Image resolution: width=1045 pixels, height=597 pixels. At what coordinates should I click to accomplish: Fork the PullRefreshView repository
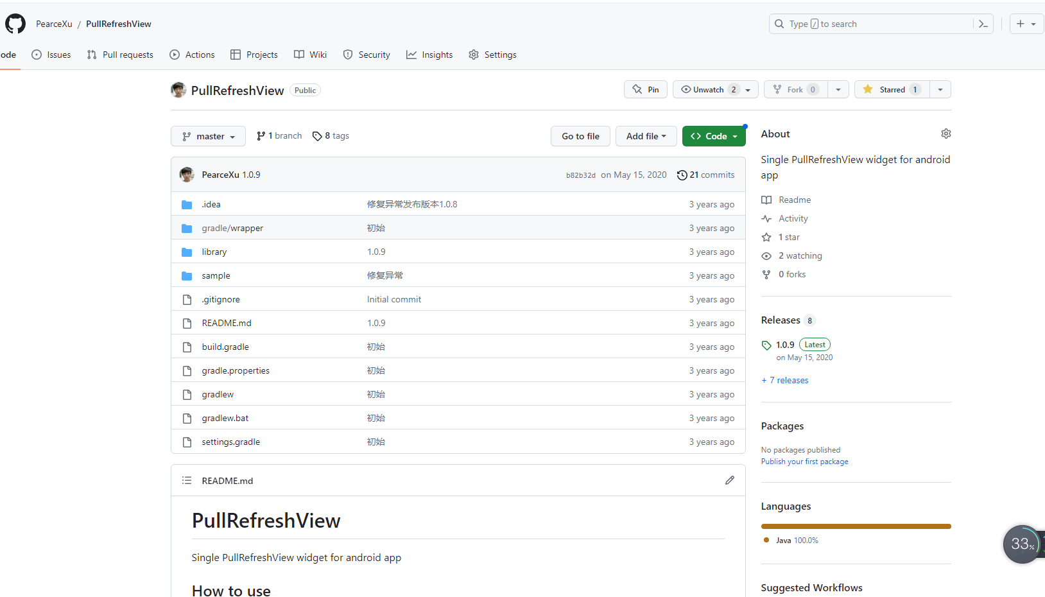[x=795, y=89]
